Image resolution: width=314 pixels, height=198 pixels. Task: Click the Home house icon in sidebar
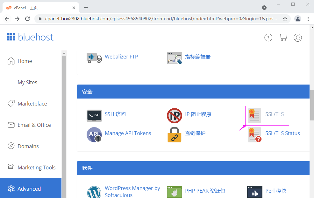11,61
